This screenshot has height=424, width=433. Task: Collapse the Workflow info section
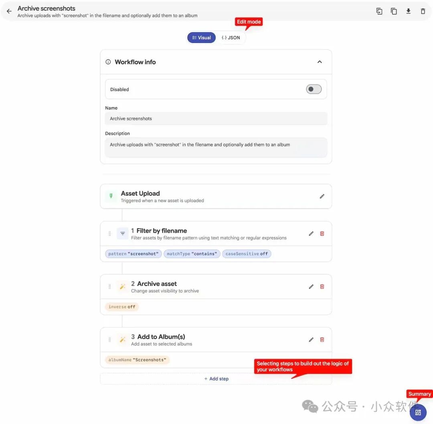tap(320, 62)
